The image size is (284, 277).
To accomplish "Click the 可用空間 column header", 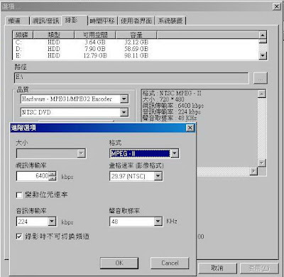I will [x=95, y=35].
